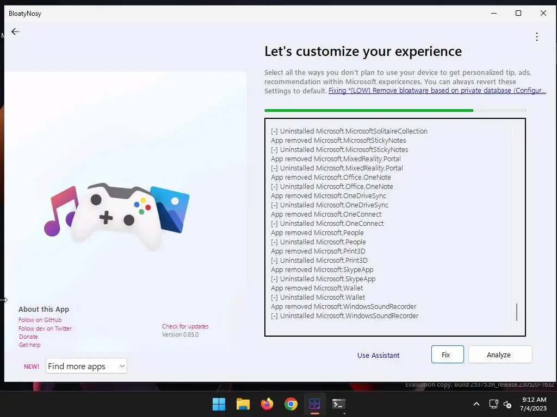Select '[-] Uninstalled Microsoft.MixedReality.Portal' line
This screenshot has width=557, height=417.
point(337,168)
